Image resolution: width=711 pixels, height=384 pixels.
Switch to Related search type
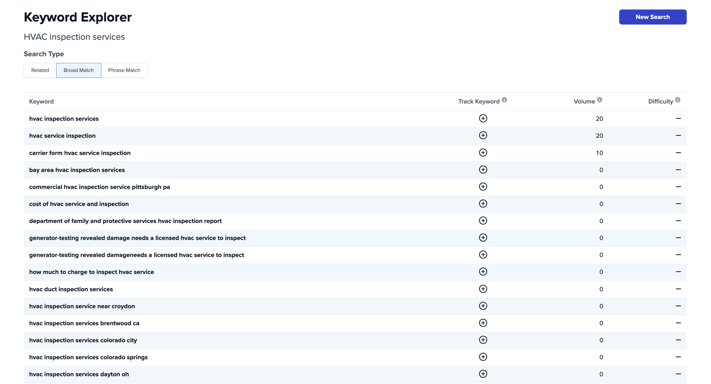point(40,70)
